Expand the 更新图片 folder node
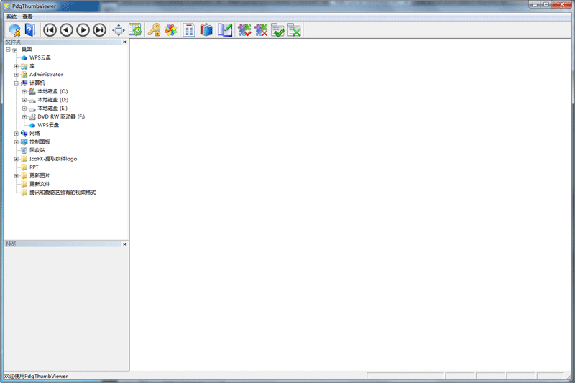575x383 pixels. pyautogui.click(x=16, y=175)
